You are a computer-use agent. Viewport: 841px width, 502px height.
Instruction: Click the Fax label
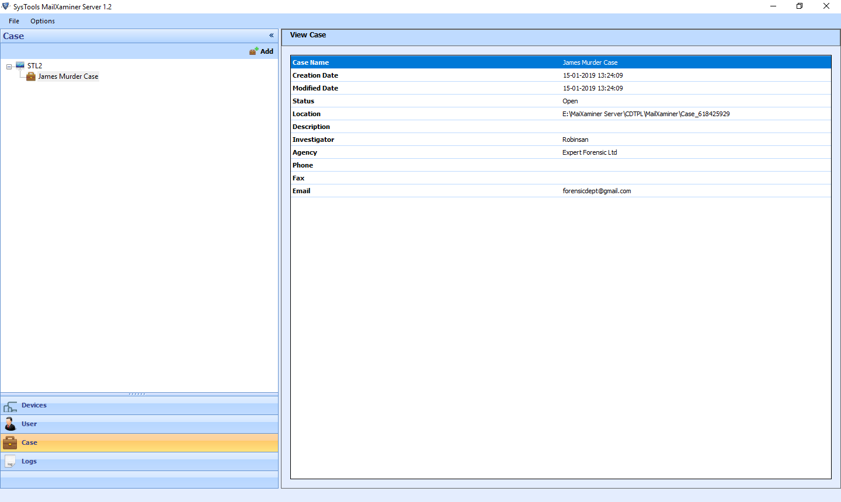[298, 178]
